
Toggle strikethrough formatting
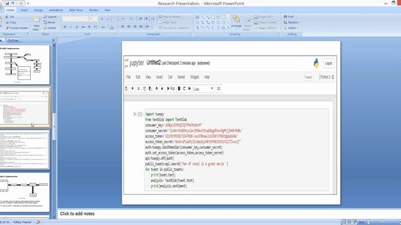pyautogui.click(x=83, y=27)
